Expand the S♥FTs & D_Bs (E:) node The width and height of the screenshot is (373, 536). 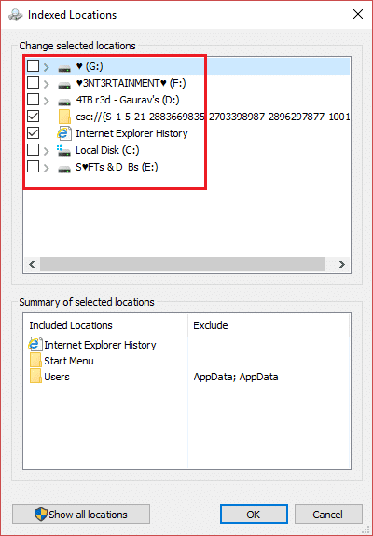point(47,168)
